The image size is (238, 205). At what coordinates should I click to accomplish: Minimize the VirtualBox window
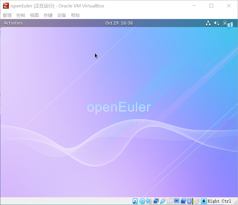[194, 6]
